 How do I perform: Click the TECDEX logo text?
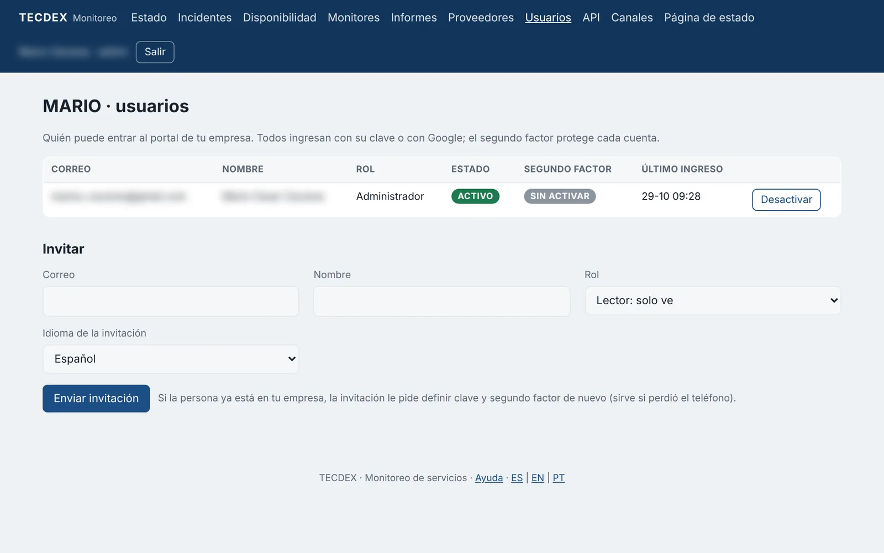43,18
